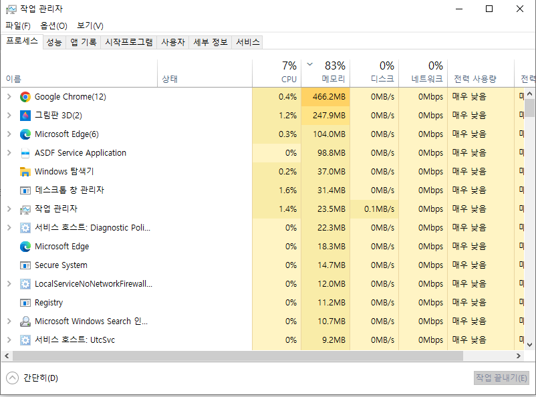Expand the 작업 관리자 process group
536x397 pixels.
tap(9, 209)
